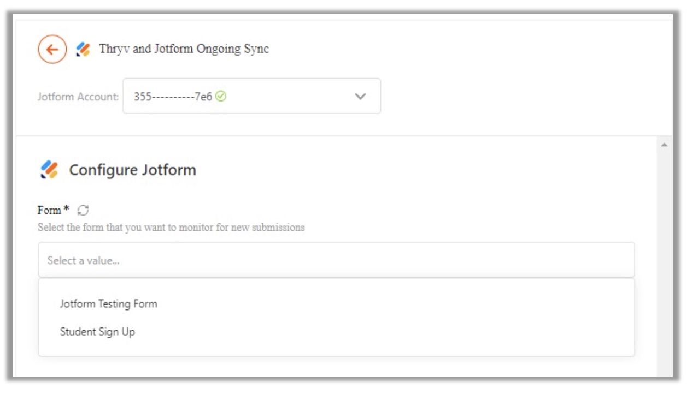This screenshot has height=394, width=692.
Task: Click the scrollbar up arrow
Action: pos(665,145)
